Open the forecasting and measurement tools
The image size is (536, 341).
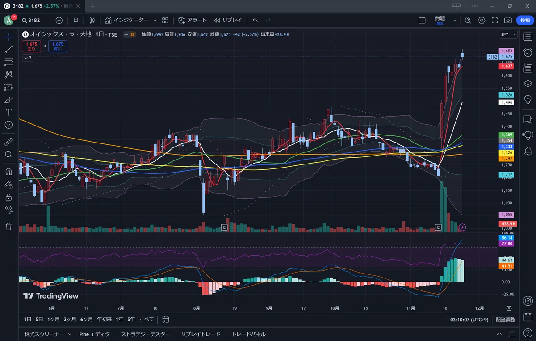[8, 87]
